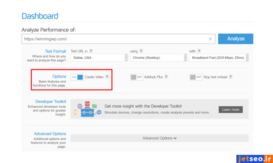Screen dimensions: 273x163
Task: Click the Developer Toolkit heading
Action: coord(51,101)
